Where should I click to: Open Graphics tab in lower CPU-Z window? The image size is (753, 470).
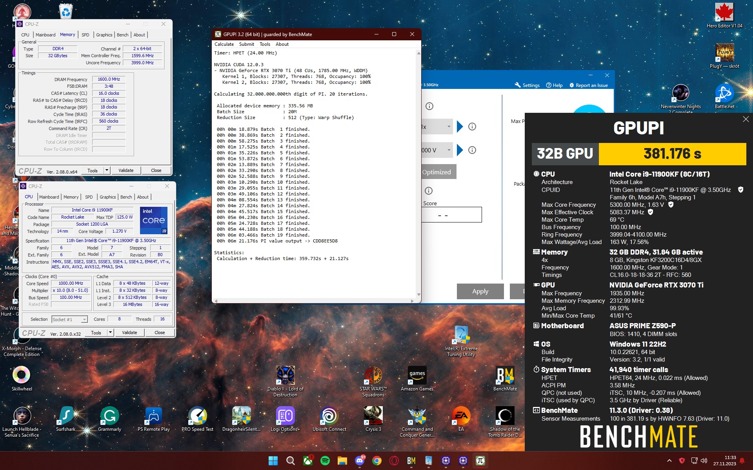point(107,197)
